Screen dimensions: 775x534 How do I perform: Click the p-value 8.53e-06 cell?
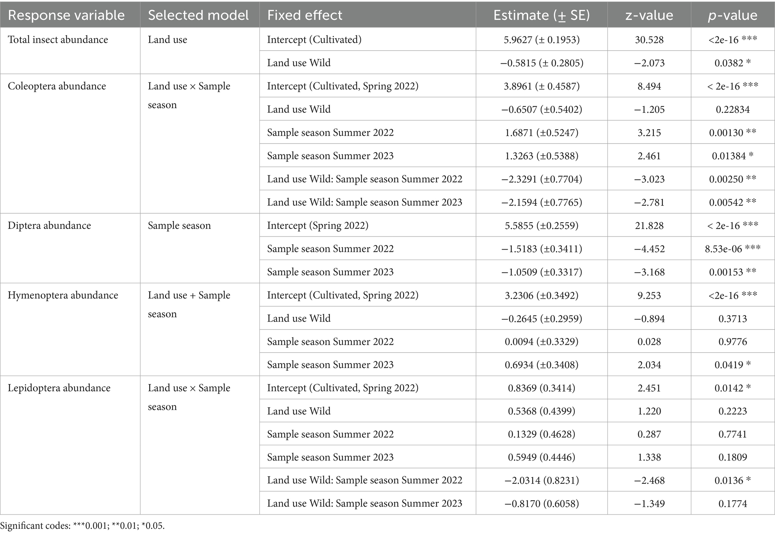732,249
